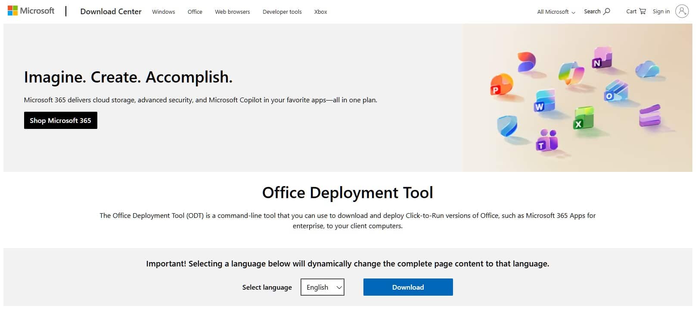Click the Sign in link text

click(x=661, y=12)
